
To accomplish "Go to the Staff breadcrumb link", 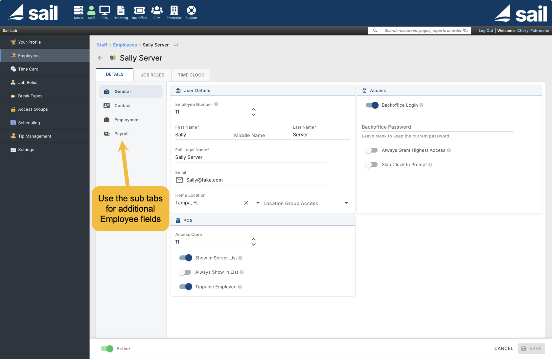I will pyautogui.click(x=102, y=45).
